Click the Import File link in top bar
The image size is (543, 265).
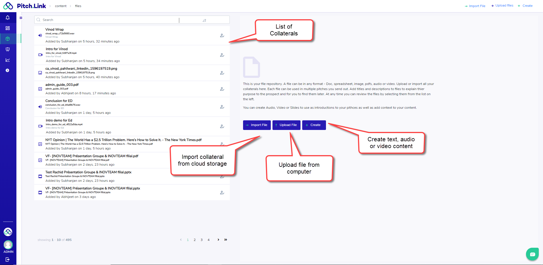point(475,6)
